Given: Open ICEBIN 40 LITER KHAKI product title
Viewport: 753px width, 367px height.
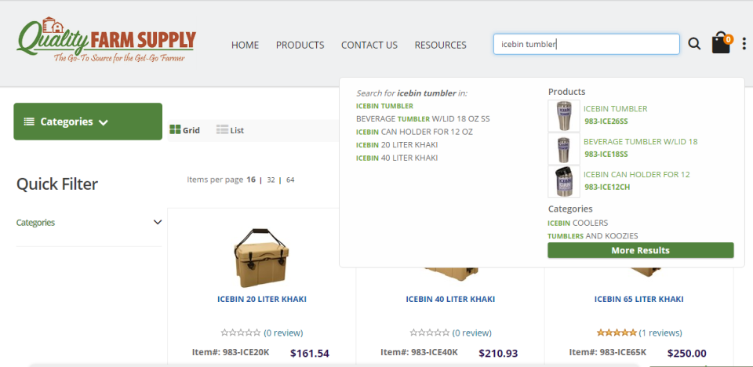Looking at the screenshot, I should coord(450,300).
